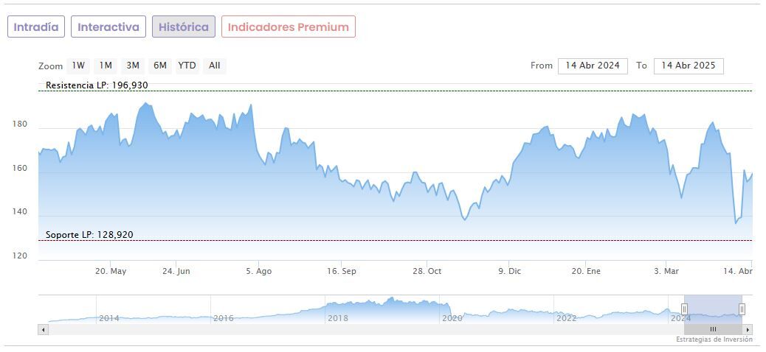766x352 pixels.
Task: Edit the To date field
Action: [689, 66]
